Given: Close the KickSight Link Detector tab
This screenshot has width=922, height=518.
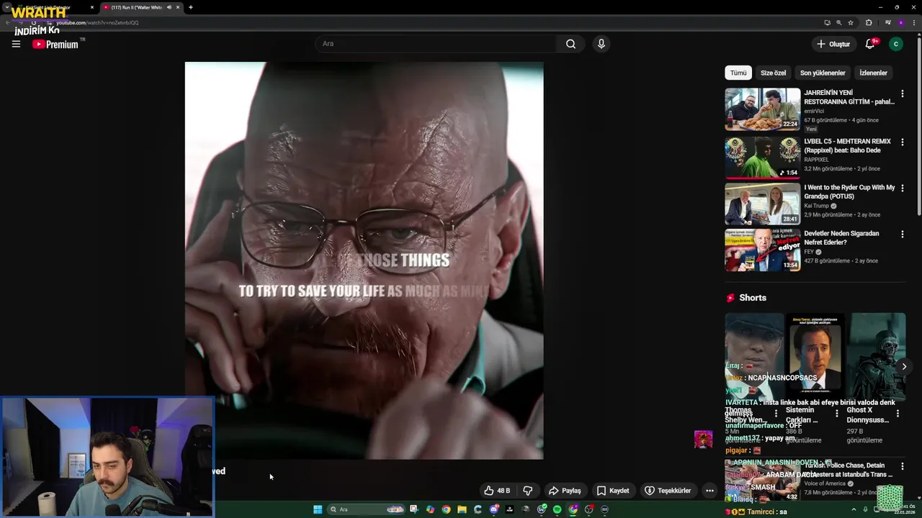Looking at the screenshot, I should coord(91,7).
